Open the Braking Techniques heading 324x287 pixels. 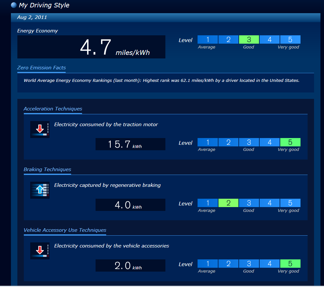click(x=47, y=170)
